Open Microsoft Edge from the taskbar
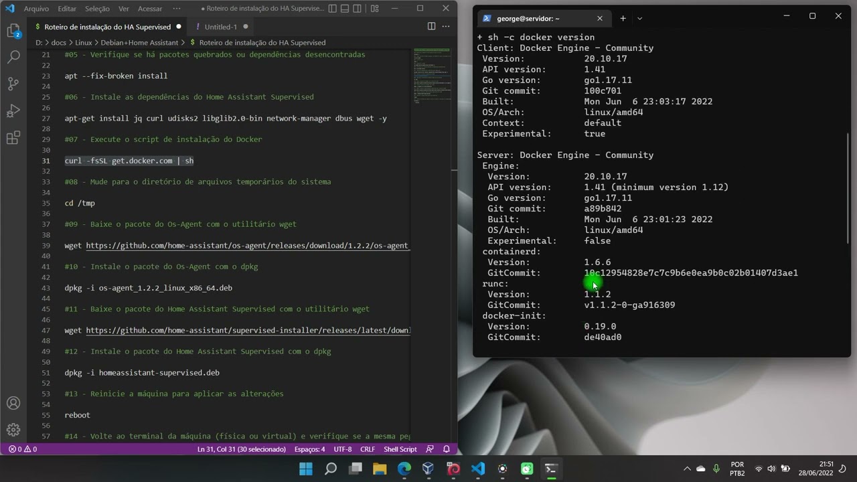857x482 pixels. click(x=404, y=469)
